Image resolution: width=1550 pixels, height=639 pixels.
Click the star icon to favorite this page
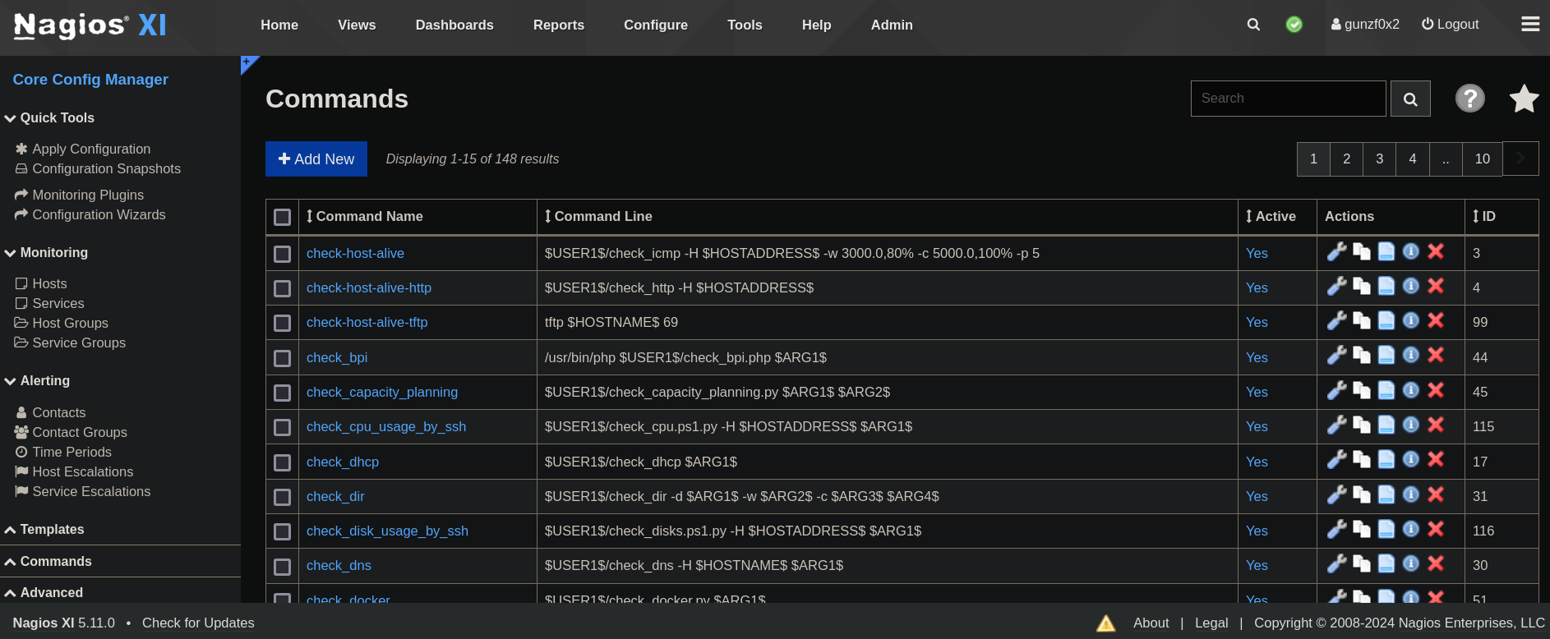point(1524,99)
